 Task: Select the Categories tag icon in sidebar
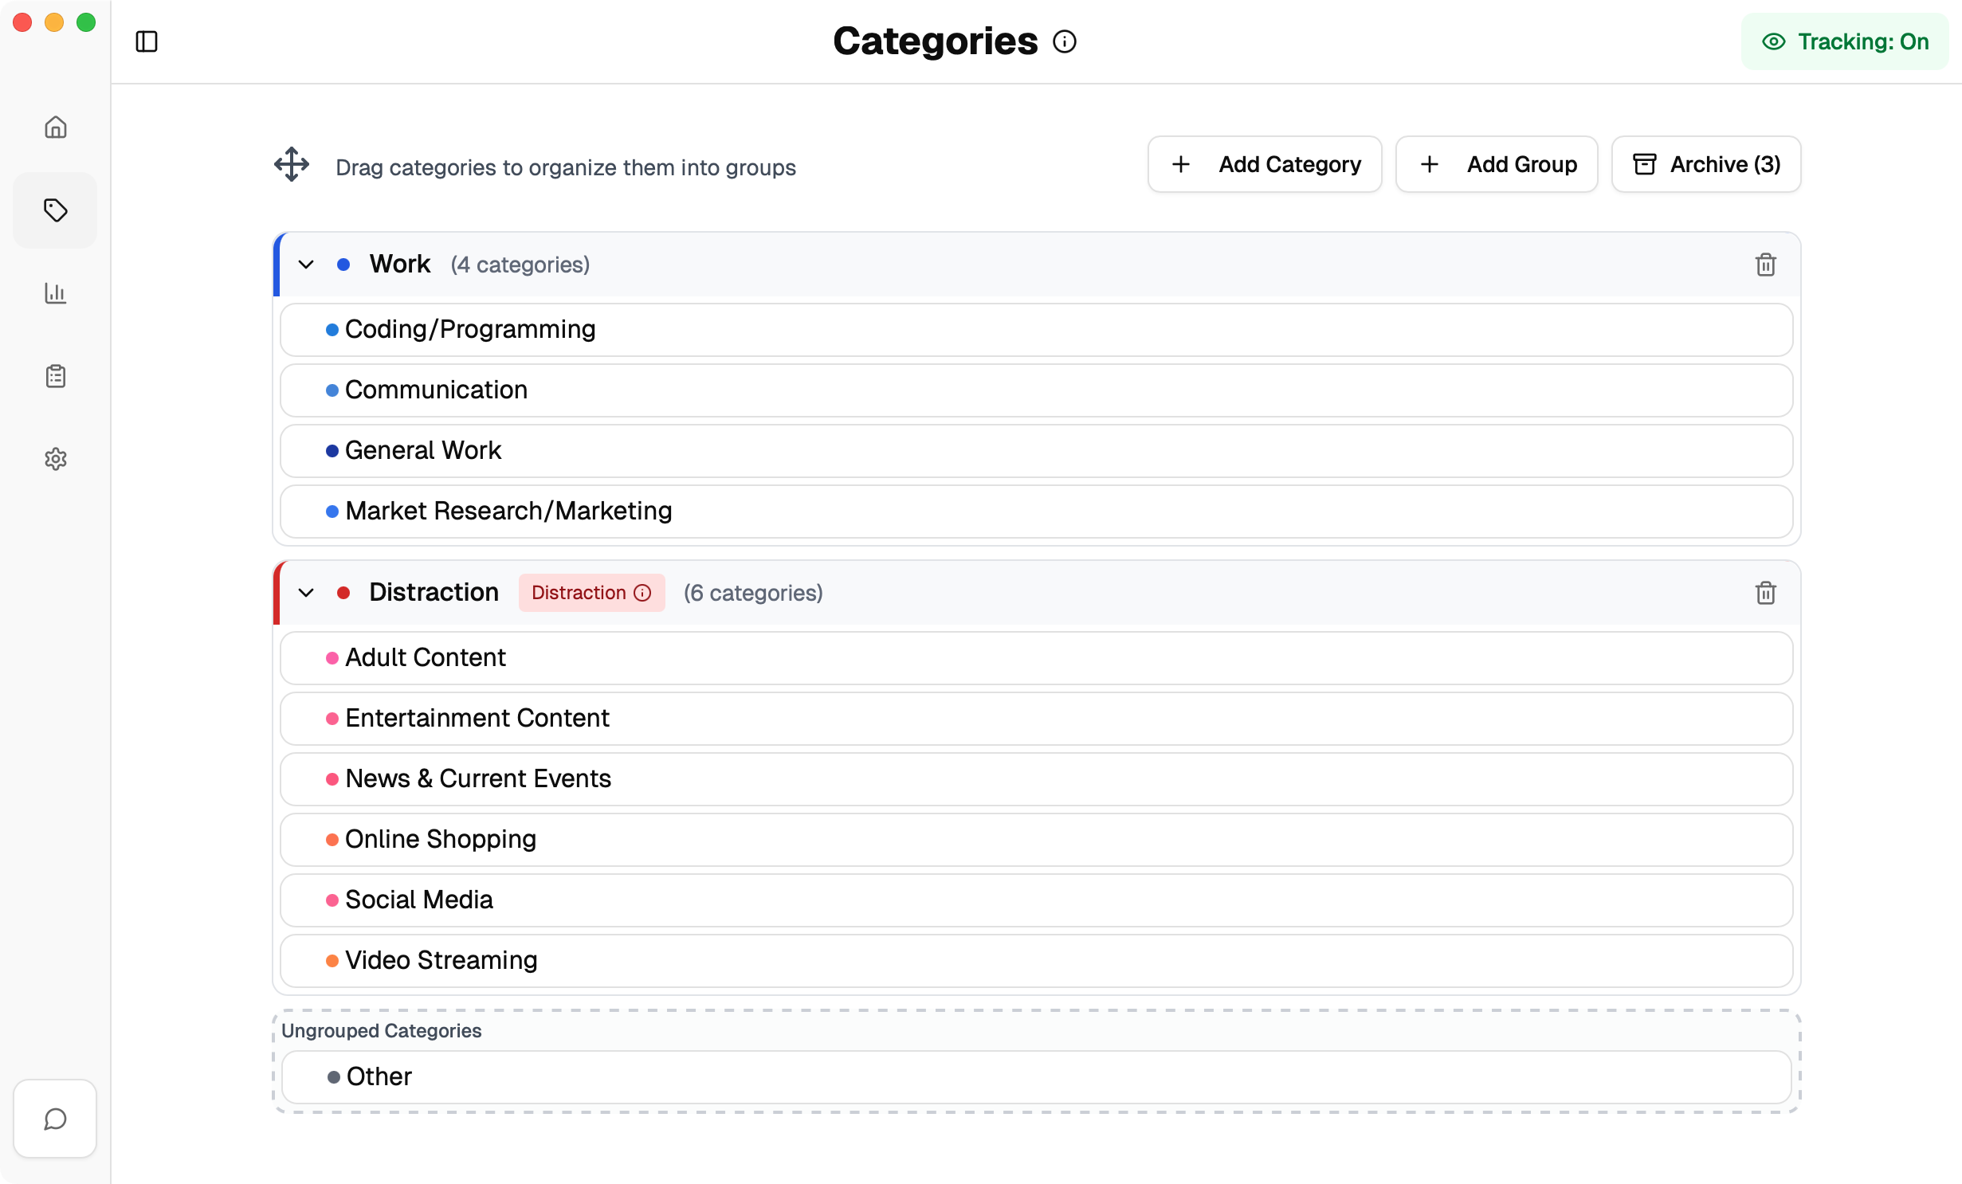(x=55, y=210)
